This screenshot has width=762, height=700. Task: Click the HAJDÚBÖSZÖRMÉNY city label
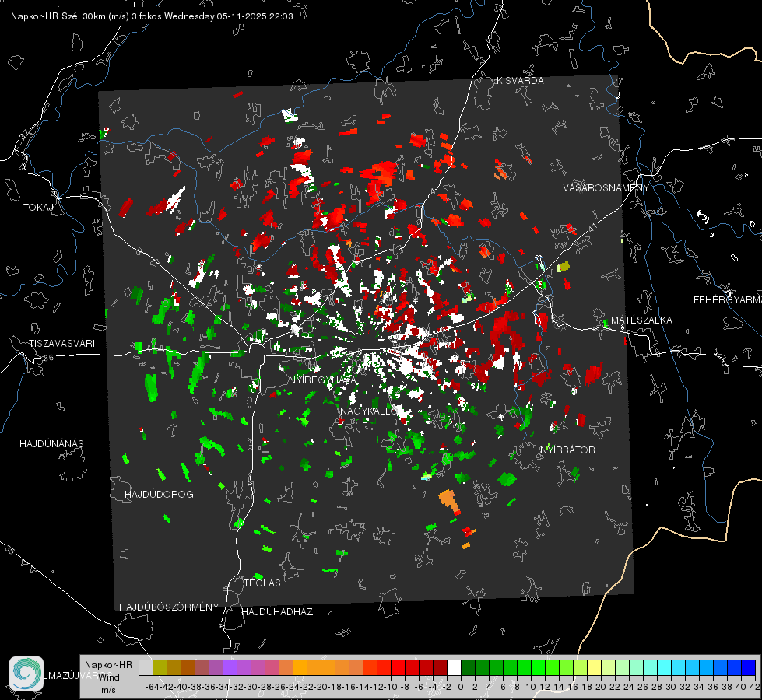pyautogui.click(x=169, y=607)
